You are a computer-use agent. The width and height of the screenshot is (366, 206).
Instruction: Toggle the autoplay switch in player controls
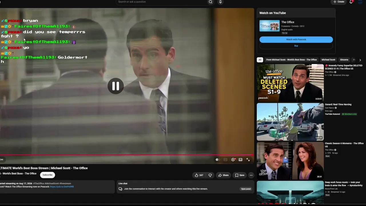tap(217, 160)
